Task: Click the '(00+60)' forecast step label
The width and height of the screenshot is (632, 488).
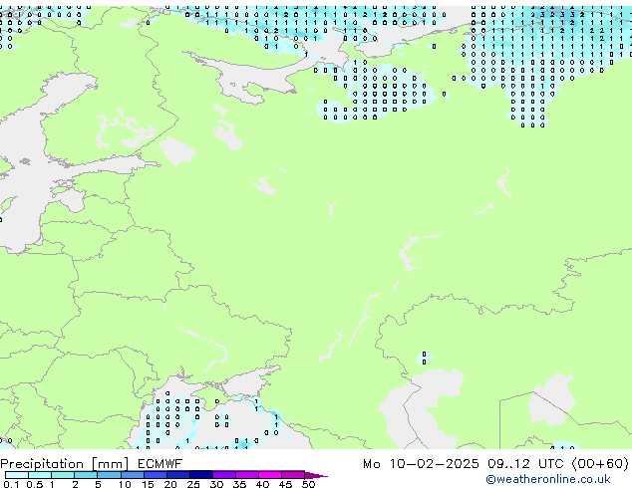Action: click(x=600, y=464)
